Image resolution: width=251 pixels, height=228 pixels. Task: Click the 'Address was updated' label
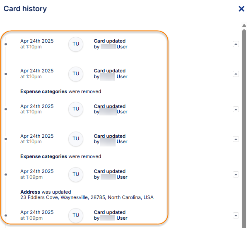pos(46,192)
